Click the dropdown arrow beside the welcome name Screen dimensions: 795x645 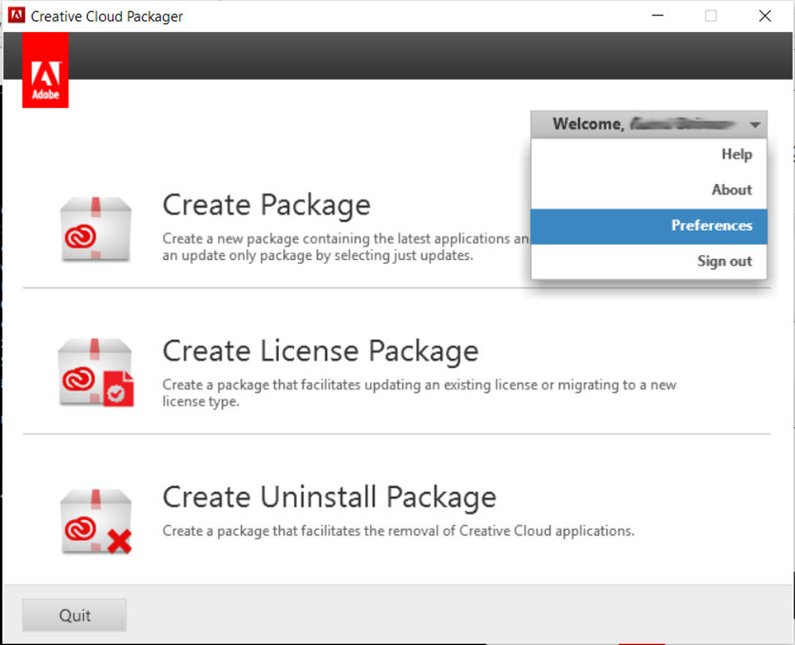755,124
